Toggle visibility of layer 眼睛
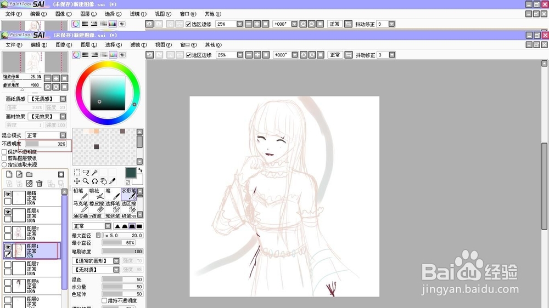The height and width of the screenshot is (308, 549). (x=8, y=194)
